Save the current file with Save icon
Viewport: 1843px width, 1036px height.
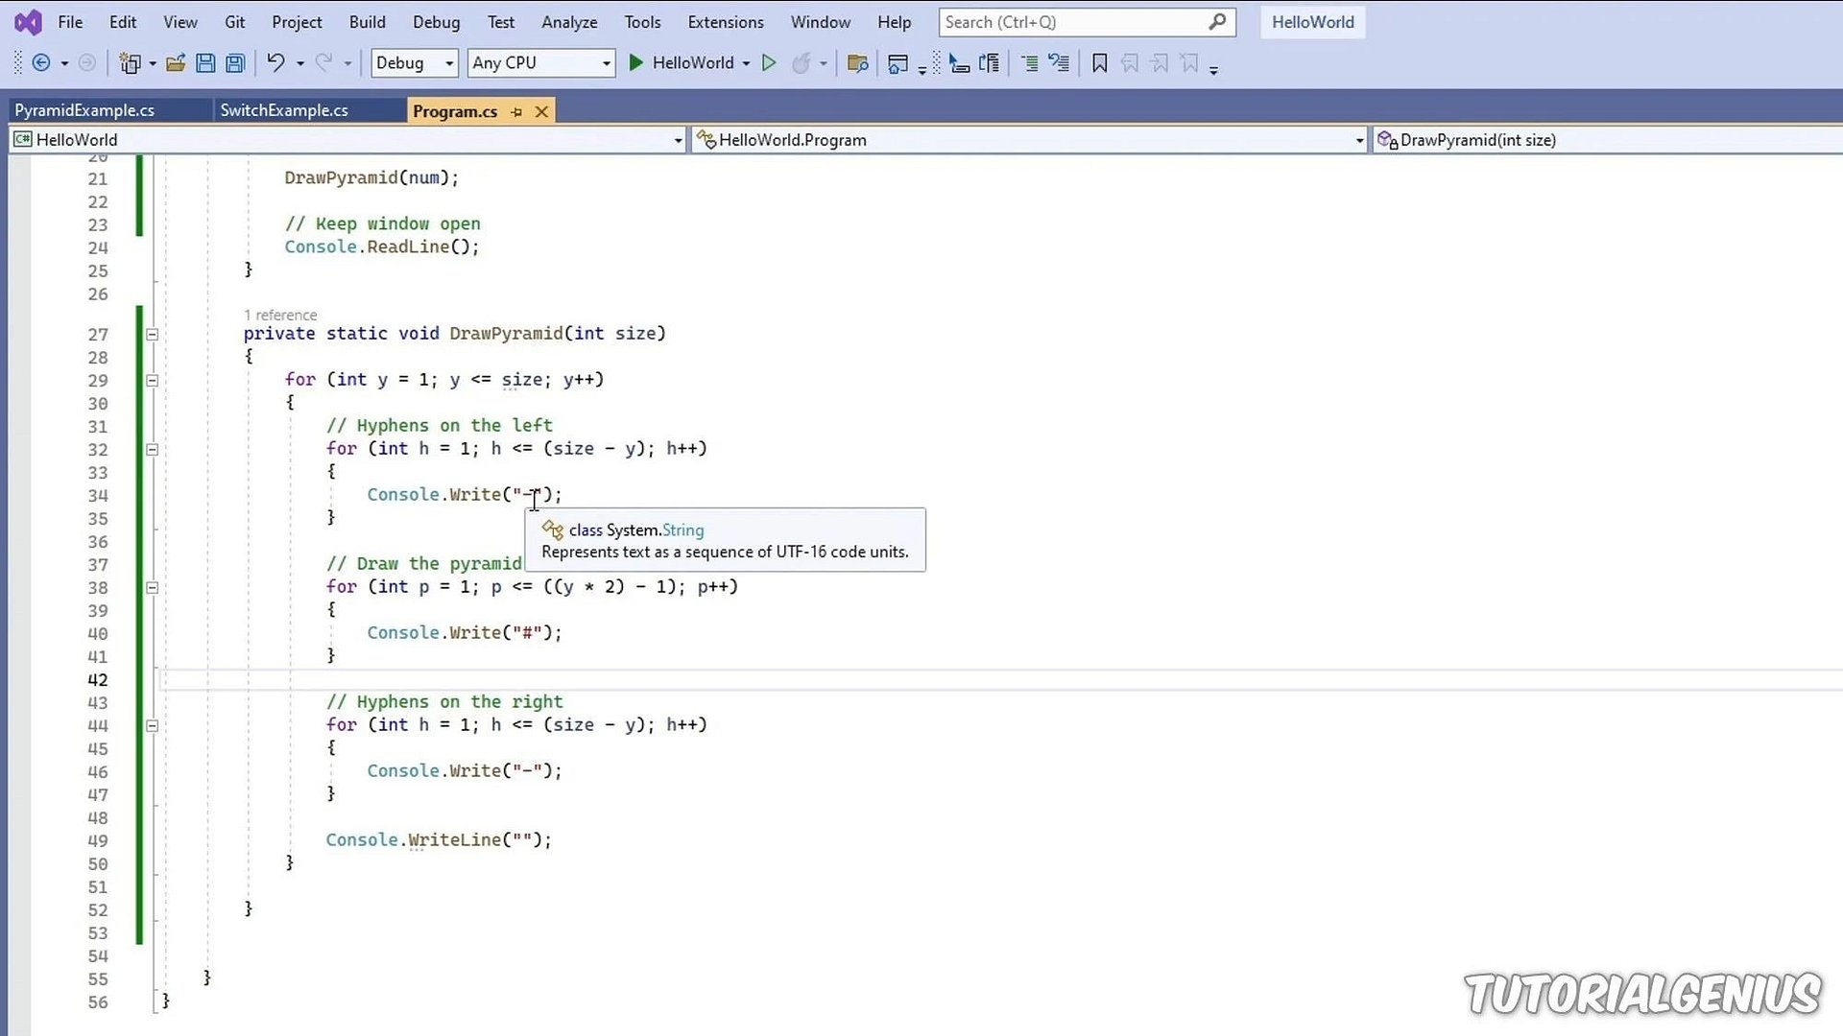point(205,63)
